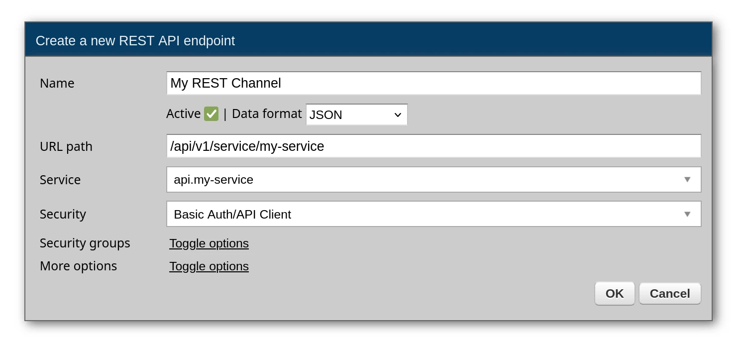This screenshot has height=350, width=744.
Task: Click the URL path label
Action: tap(66, 146)
